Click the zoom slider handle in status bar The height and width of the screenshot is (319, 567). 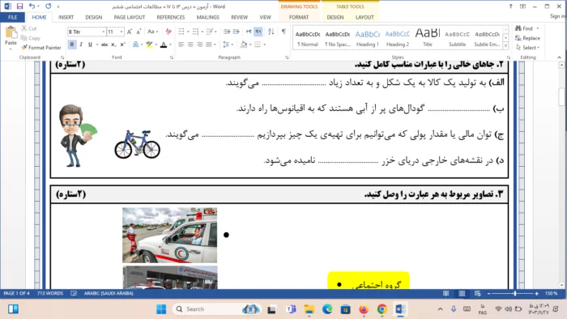pyautogui.click(x=515, y=293)
